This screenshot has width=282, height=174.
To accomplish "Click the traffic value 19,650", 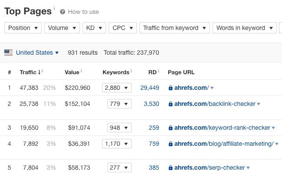I will click(29, 128).
